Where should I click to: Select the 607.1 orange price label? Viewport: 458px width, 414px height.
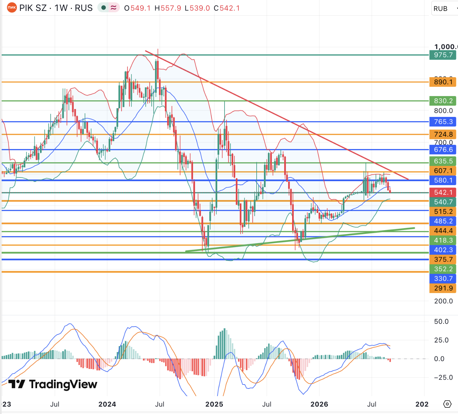point(443,171)
